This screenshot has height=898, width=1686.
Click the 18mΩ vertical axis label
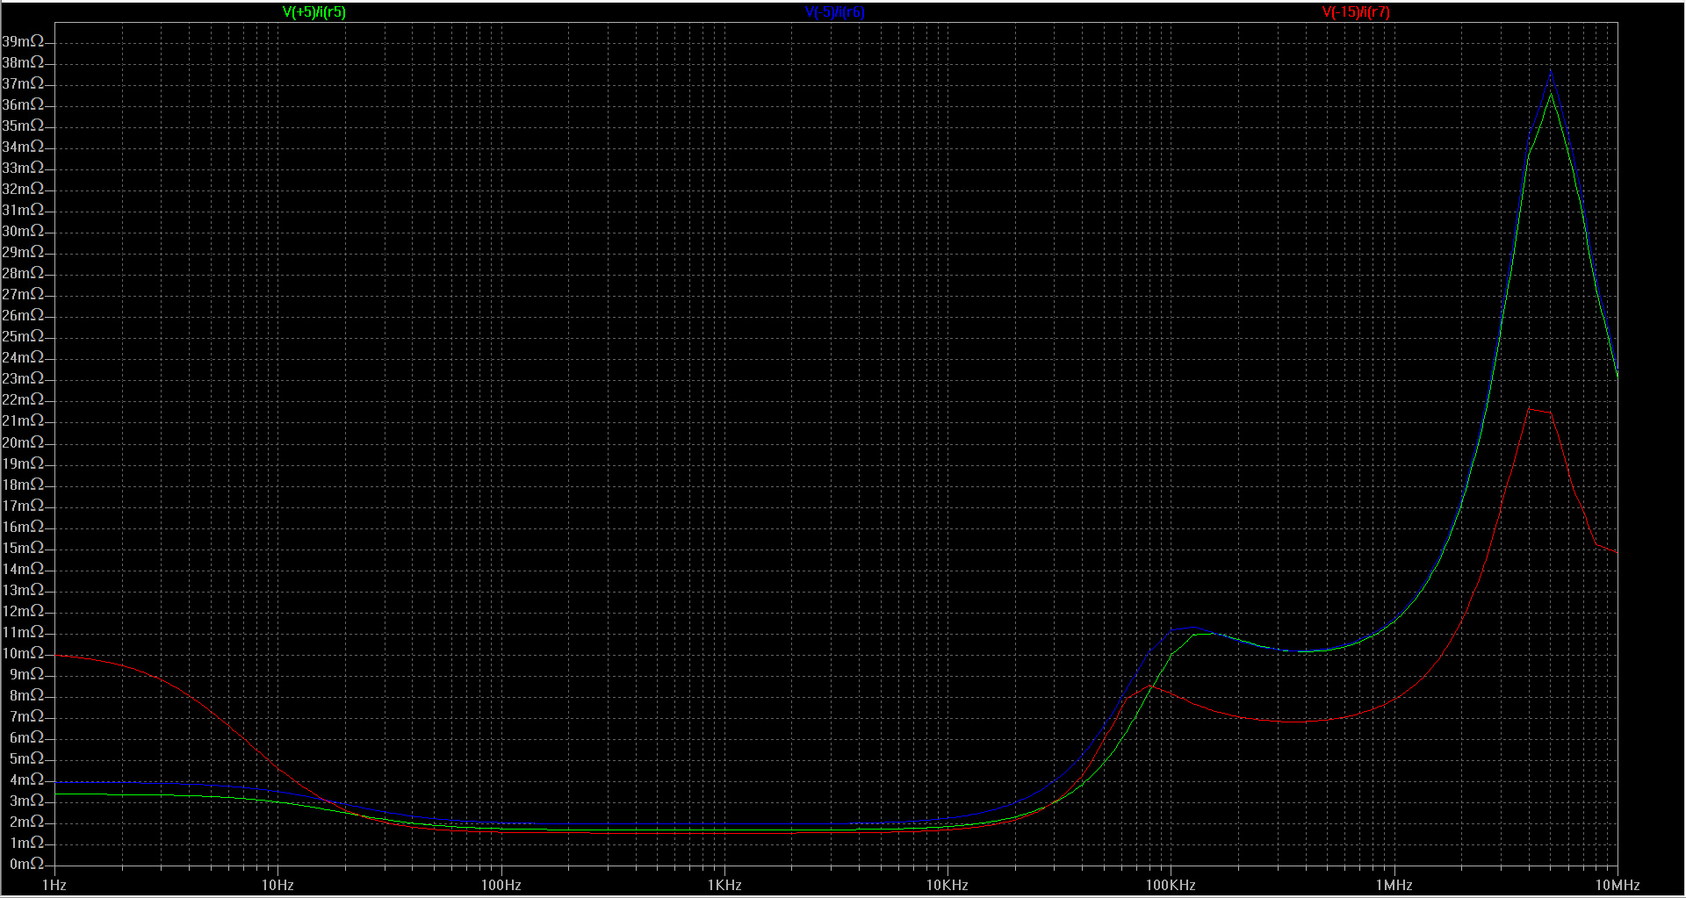(x=23, y=485)
